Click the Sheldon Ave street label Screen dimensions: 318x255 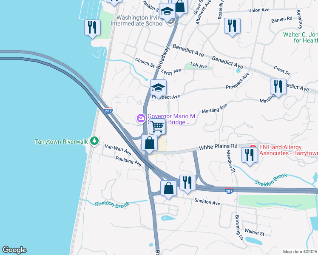[x=207, y=202]
